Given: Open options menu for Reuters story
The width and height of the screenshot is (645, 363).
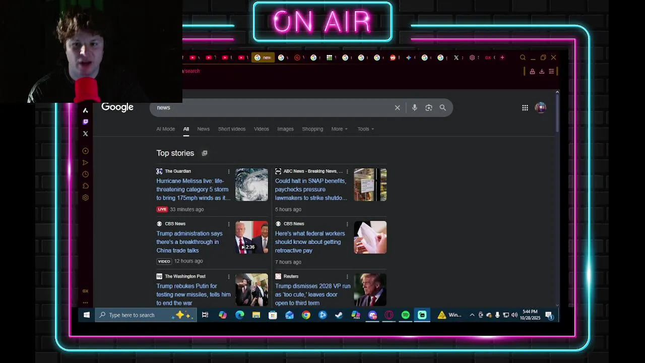Looking at the screenshot, I should 347,276.
